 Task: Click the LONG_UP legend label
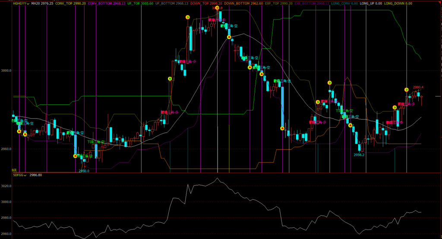[368, 3]
